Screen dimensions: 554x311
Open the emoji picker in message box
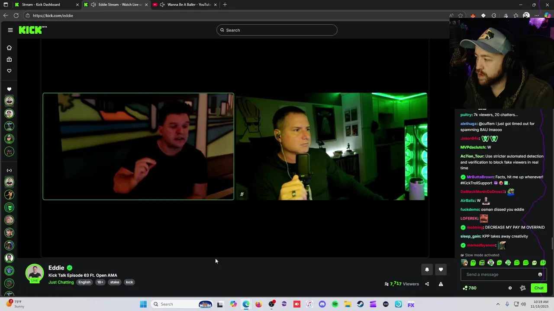(x=540, y=274)
